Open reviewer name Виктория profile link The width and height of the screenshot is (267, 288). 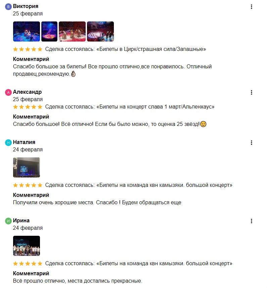[26, 6]
